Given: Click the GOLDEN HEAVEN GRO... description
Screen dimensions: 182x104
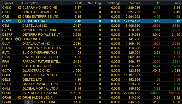Looking at the screenshot, I should (41, 75).
